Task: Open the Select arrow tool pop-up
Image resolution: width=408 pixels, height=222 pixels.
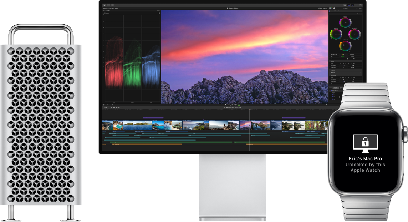Action: 123,107
